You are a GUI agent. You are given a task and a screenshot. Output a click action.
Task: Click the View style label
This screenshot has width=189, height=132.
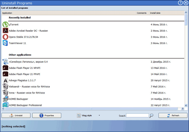click(x=87, y=115)
